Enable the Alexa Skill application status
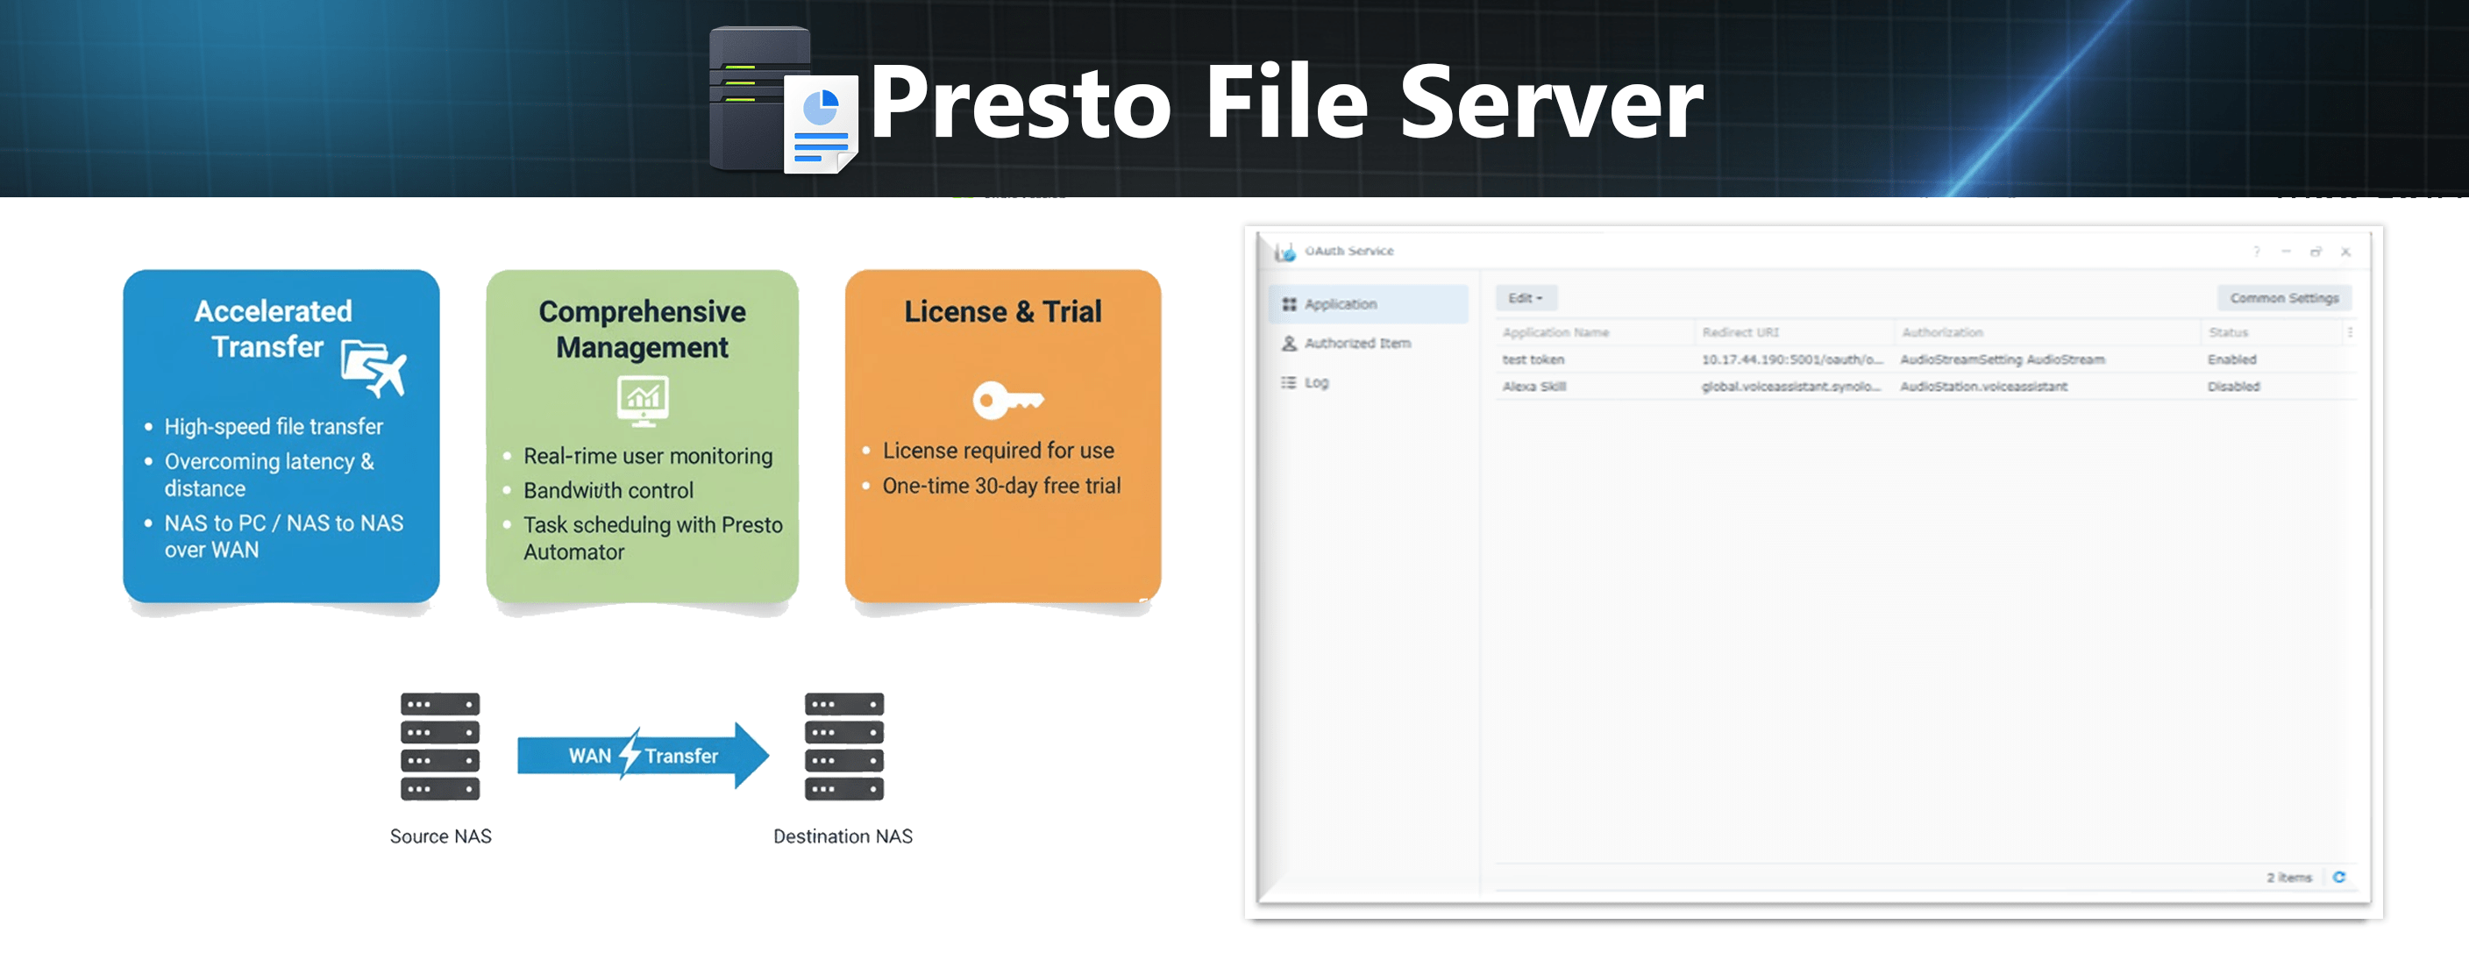The width and height of the screenshot is (2469, 960). [2233, 386]
